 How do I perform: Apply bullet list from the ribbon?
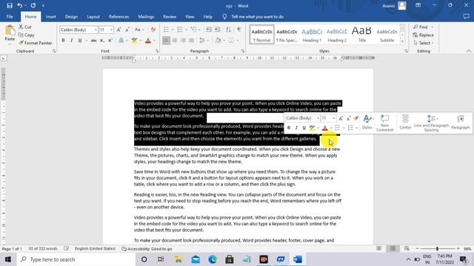pos(166,30)
